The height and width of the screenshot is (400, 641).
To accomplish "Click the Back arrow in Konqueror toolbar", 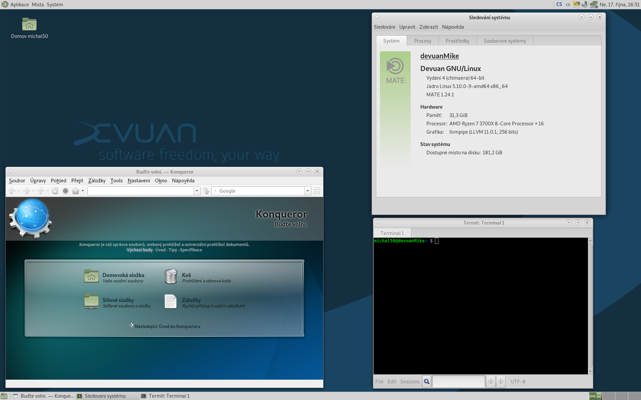I will pyautogui.click(x=12, y=191).
